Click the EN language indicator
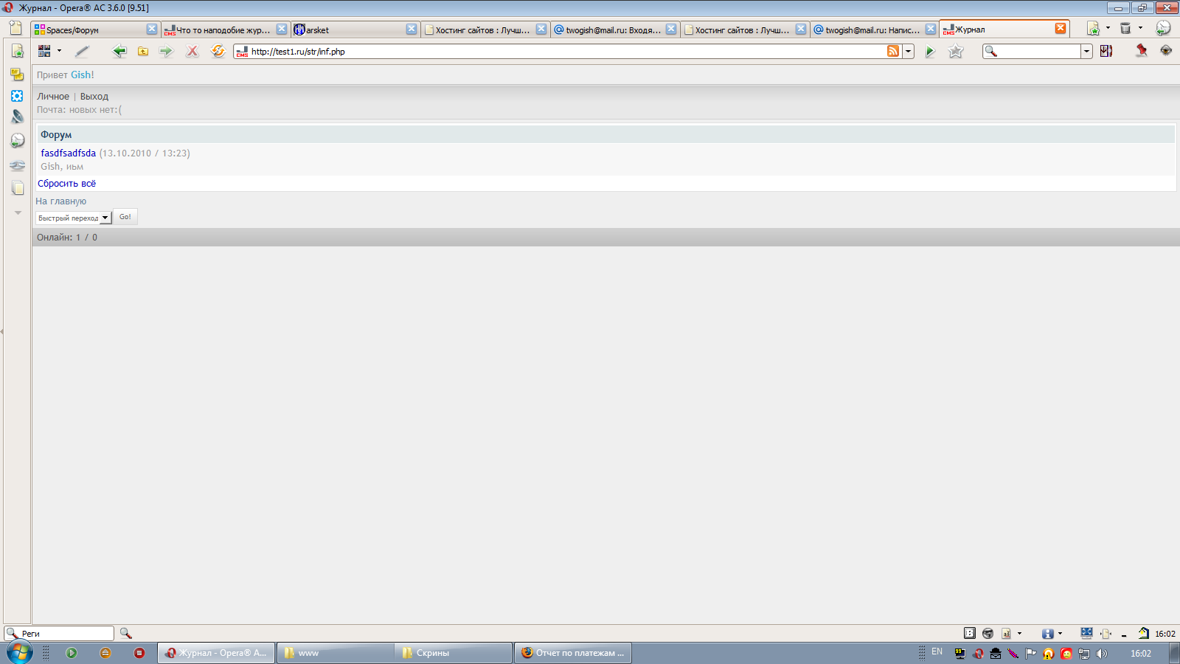The width and height of the screenshot is (1180, 664). (x=937, y=652)
